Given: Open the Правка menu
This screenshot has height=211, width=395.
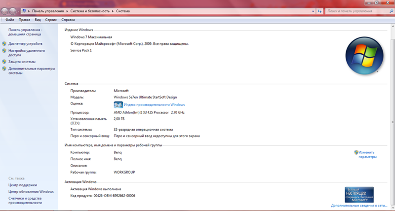Looking at the screenshot, I should (24, 20).
